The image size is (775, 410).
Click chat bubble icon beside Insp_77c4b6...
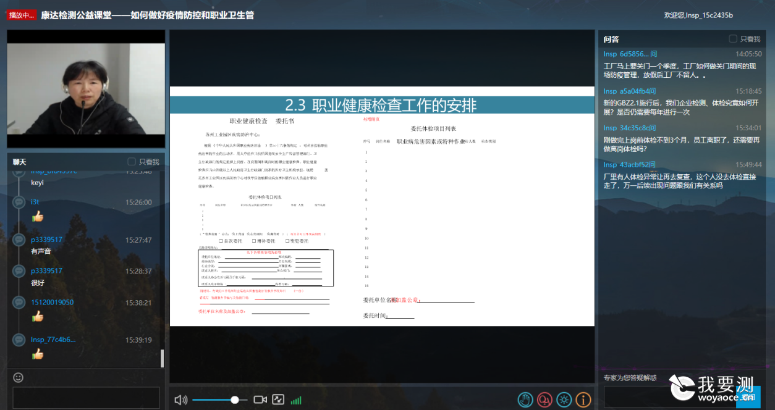tap(19, 340)
